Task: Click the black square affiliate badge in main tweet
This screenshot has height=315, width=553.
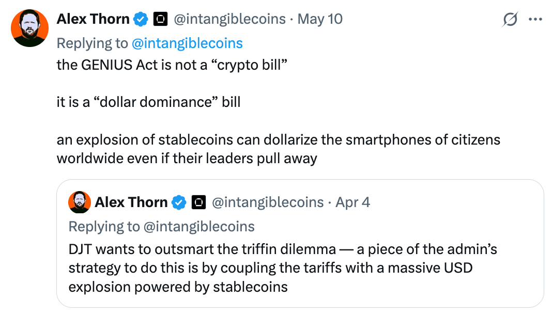Action: (160, 19)
